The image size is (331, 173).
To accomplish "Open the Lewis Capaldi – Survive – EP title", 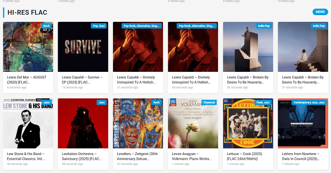I will click(82, 80).
